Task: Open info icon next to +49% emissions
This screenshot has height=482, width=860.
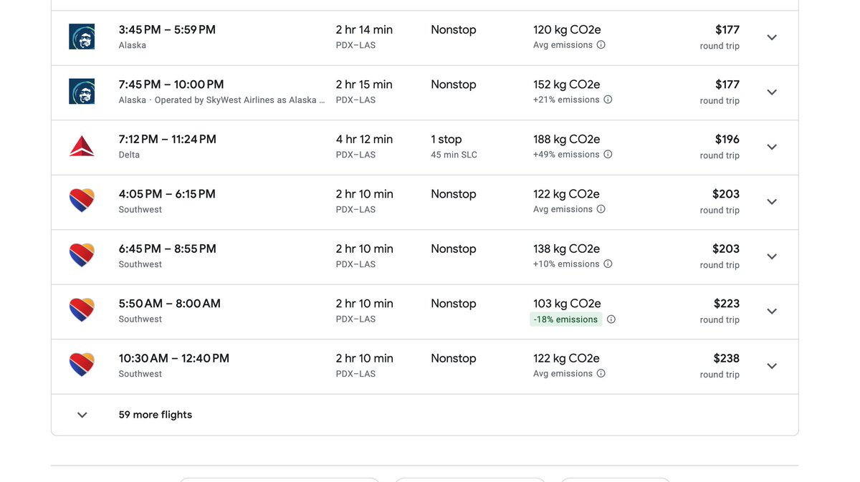Action: (x=608, y=155)
